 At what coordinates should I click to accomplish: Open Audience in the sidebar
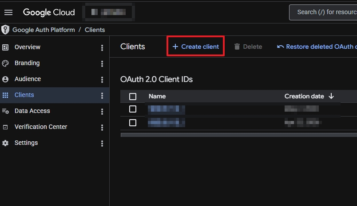[28, 79]
